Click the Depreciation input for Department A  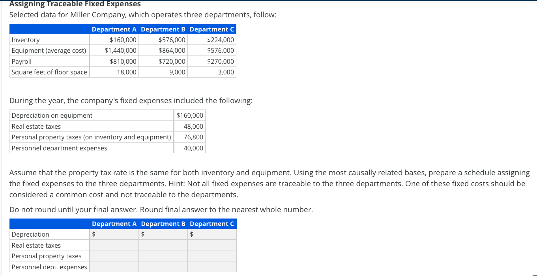(114, 234)
